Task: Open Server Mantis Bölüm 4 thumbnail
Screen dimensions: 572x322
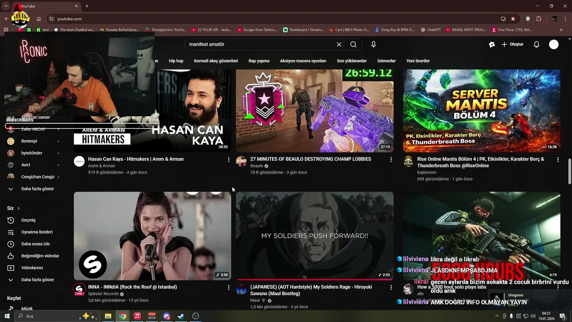Action: (482, 111)
